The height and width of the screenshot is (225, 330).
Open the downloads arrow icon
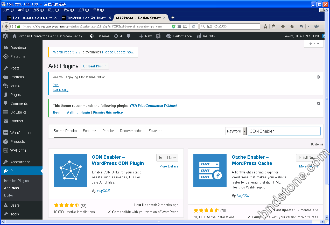tap(283, 26)
